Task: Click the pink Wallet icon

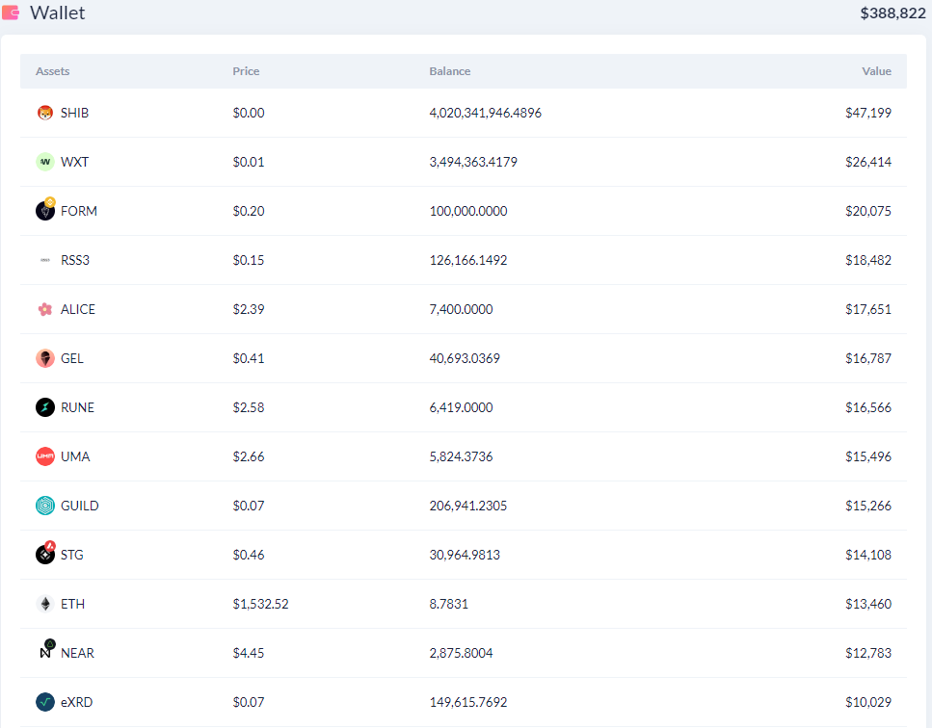Action: click(x=11, y=13)
